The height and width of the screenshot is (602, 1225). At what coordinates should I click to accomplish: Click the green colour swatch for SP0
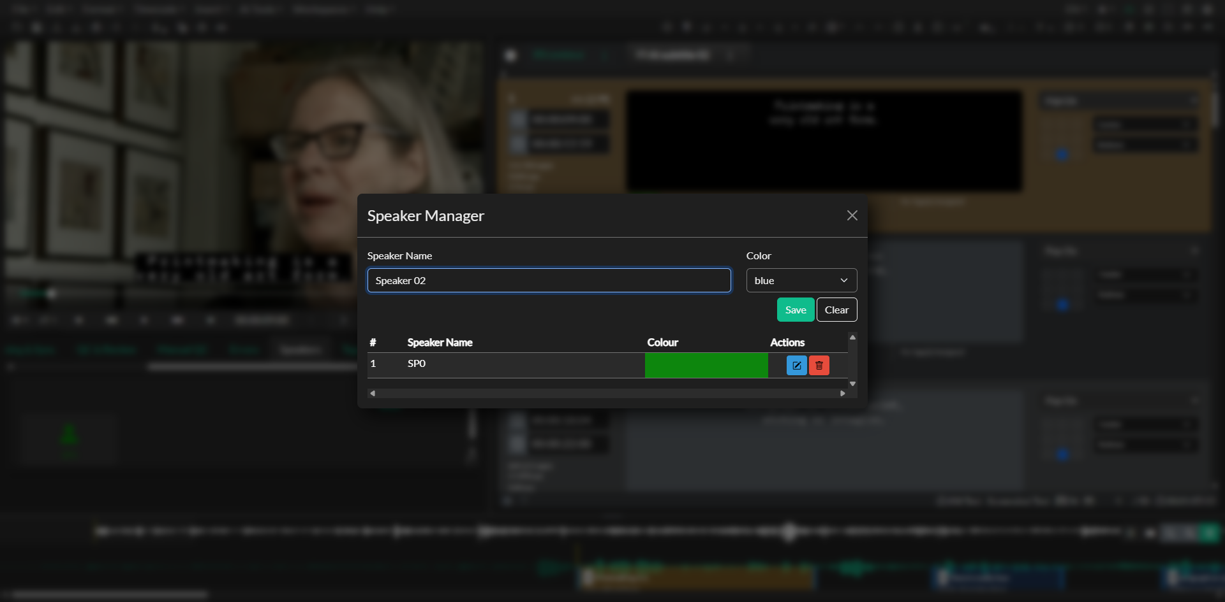tap(706, 365)
